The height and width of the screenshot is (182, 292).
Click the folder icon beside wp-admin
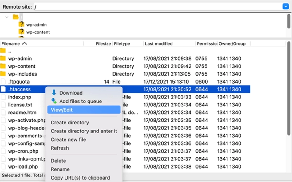pos(21,24)
